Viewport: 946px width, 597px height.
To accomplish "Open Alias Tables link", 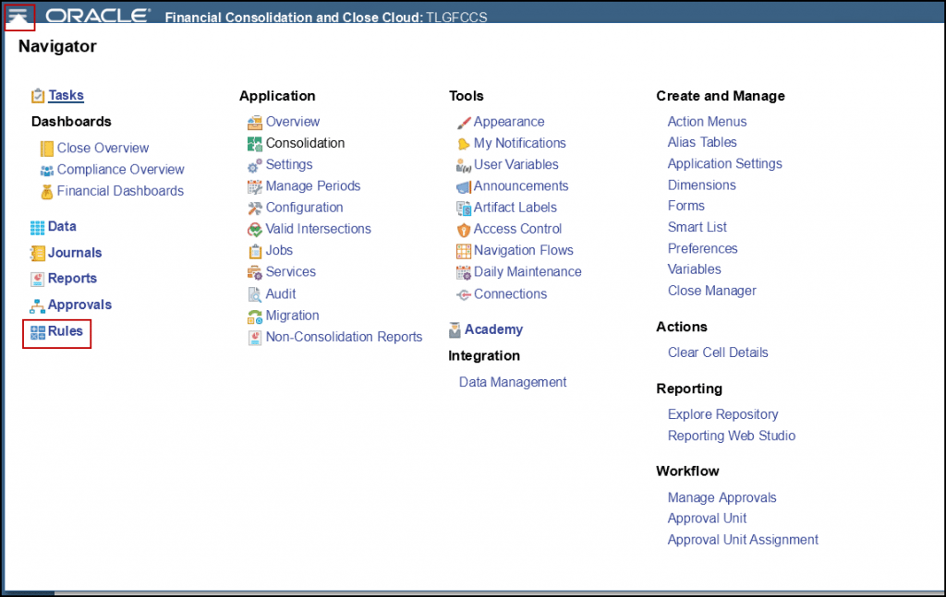I will (x=702, y=142).
